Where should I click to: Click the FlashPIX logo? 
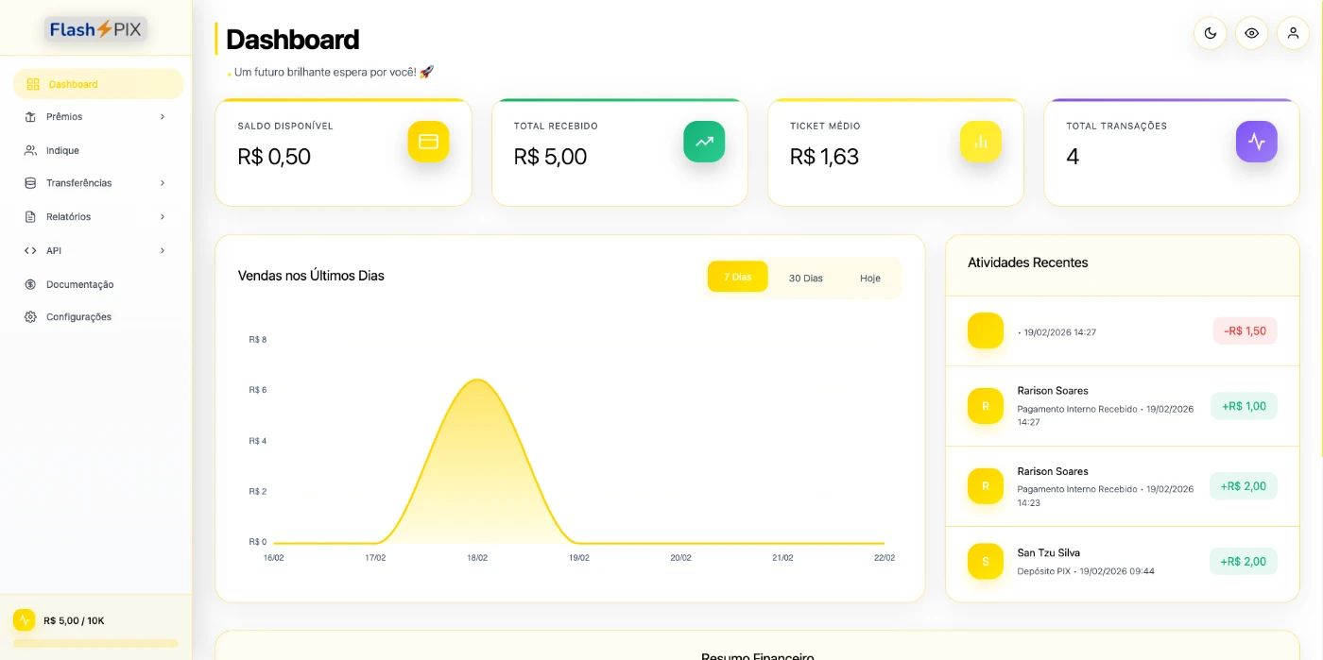[95, 29]
